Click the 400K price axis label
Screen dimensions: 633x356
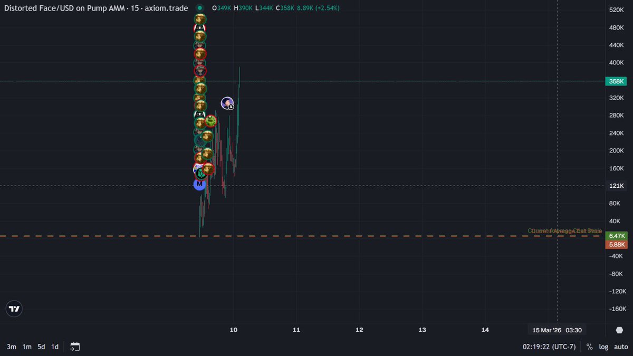tap(617, 63)
